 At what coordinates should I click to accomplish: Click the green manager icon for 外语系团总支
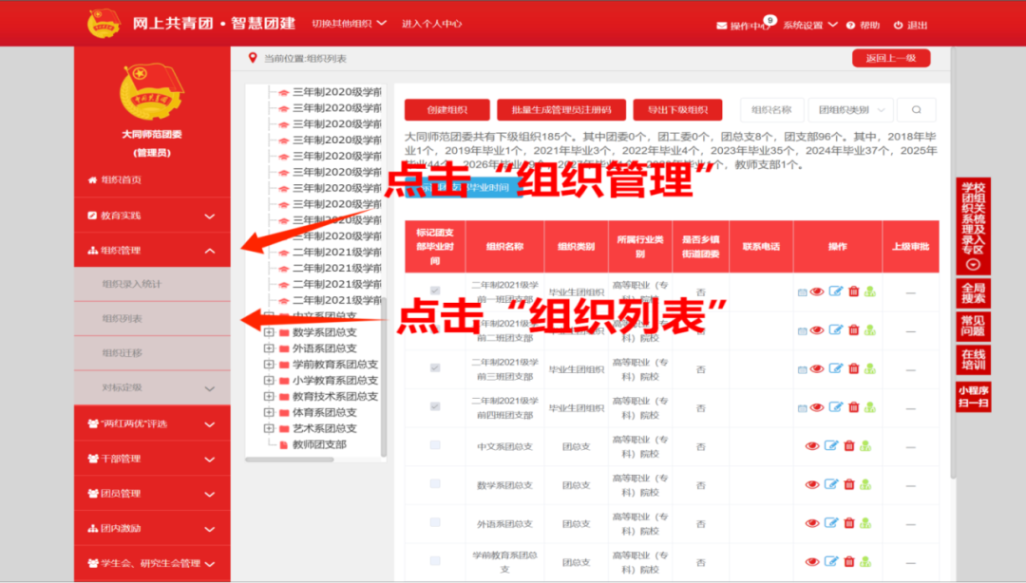(866, 523)
